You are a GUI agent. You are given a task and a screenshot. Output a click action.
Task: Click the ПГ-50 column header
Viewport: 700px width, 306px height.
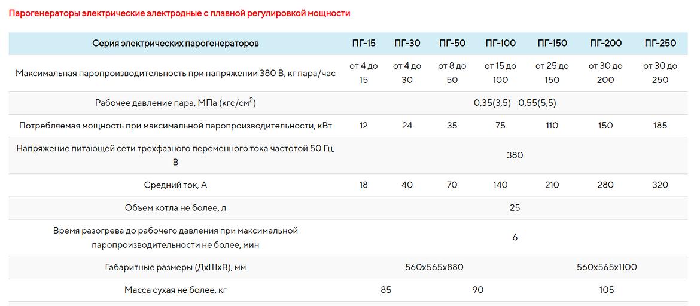452,43
